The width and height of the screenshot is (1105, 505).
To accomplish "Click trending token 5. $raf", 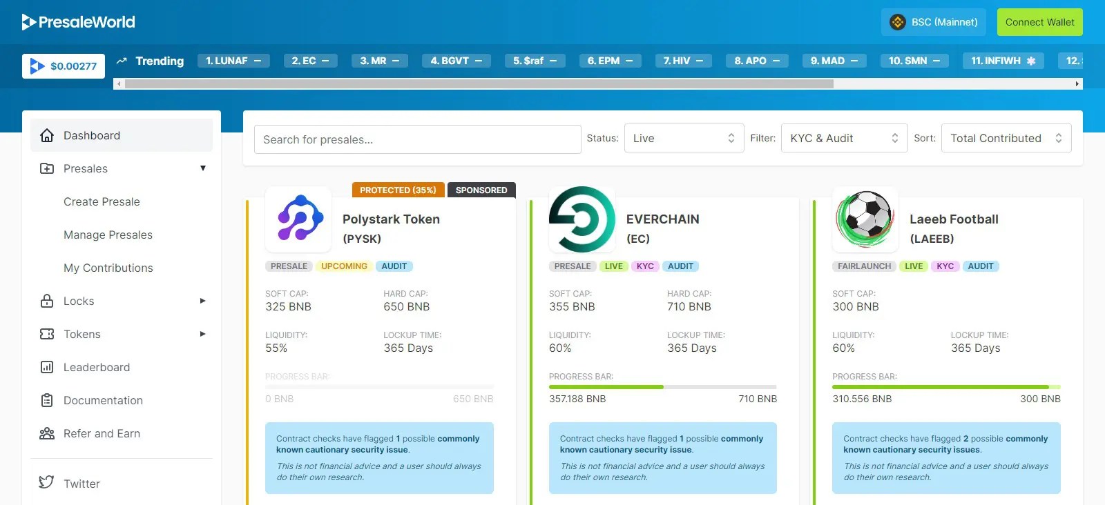I will point(535,61).
